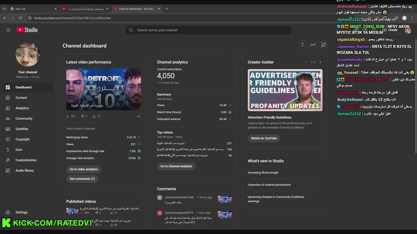This screenshot has height=234, width=417.
Task: Click Go to channel analytics button
Action: pyautogui.click(x=176, y=166)
